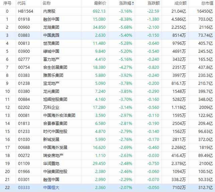Click the 312.7亿 market cap value

point(205,187)
